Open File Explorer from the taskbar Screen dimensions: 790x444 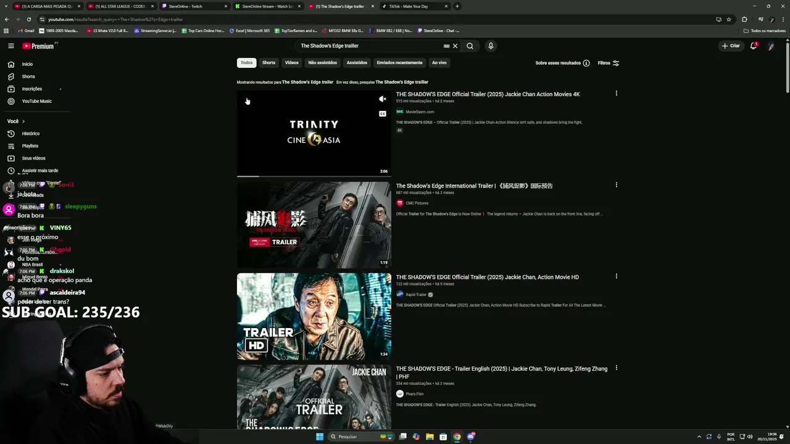[430, 437]
